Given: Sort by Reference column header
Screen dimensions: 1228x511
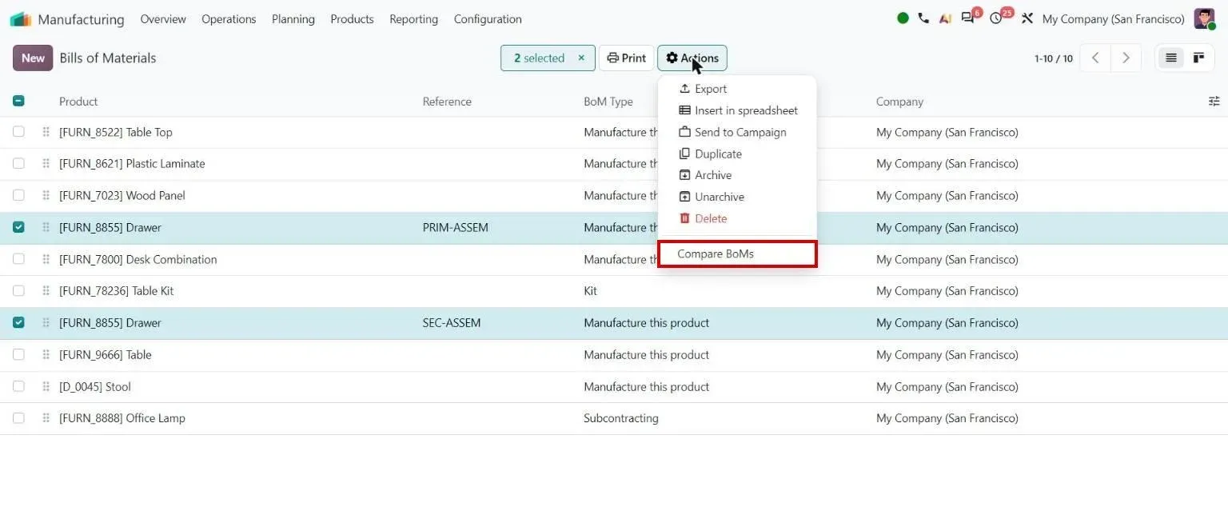Looking at the screenshot, I should (447, 102).
